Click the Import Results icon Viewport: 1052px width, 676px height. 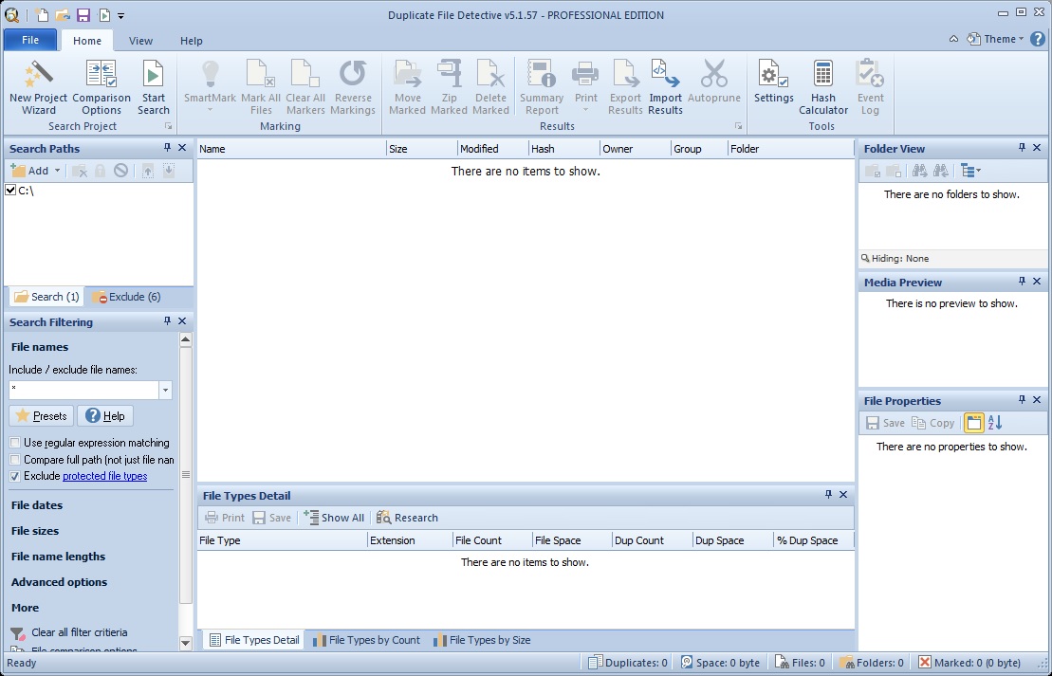click(x=665, y=87)
